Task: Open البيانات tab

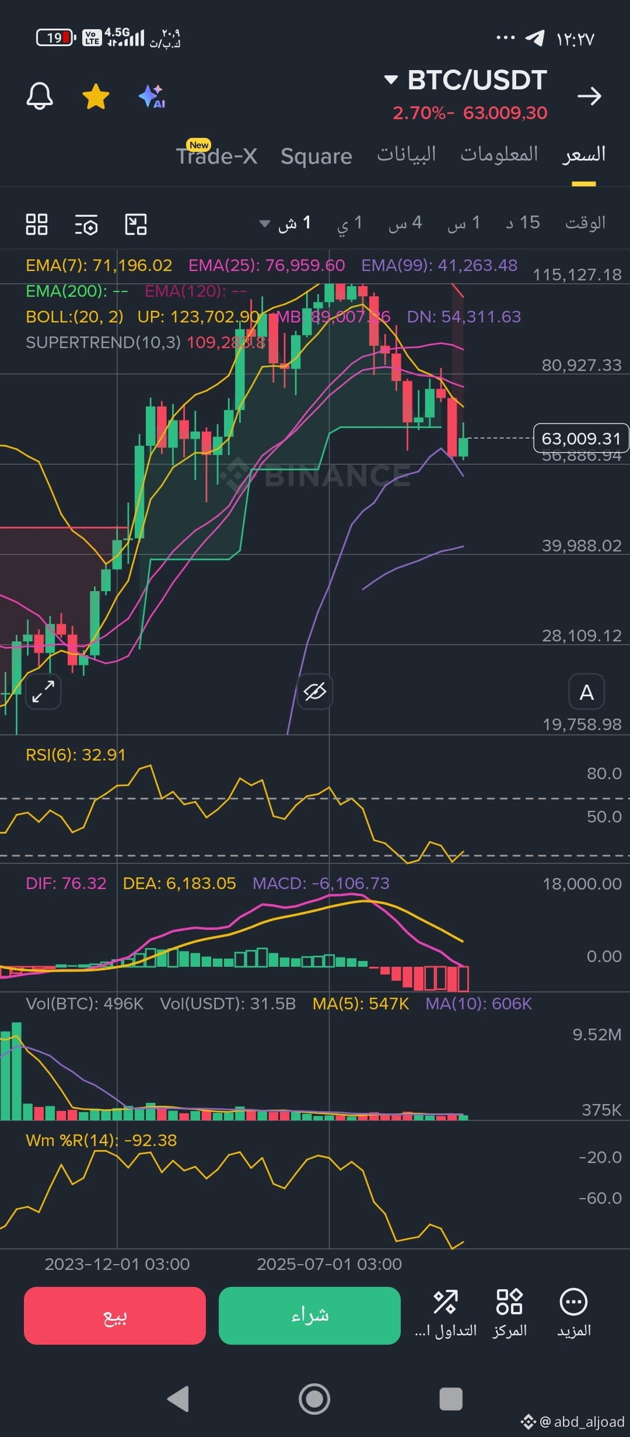Action: (406, 154)
